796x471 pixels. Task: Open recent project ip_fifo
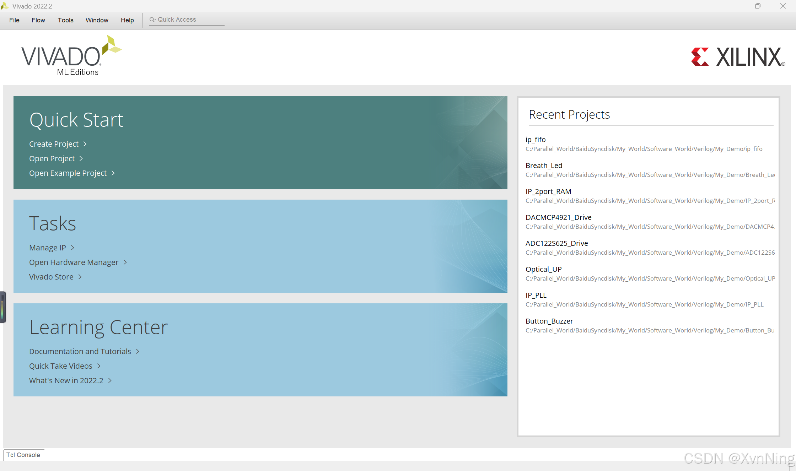tap(536, 140)
